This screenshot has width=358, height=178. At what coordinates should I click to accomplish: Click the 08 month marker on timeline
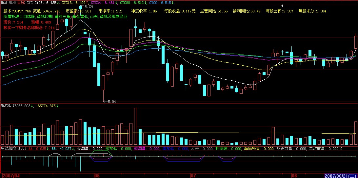[x=294, y=175]
